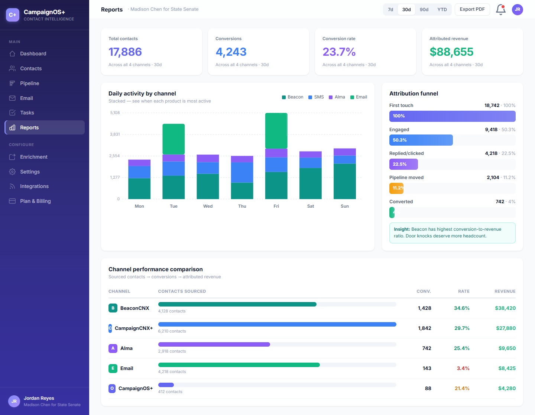535x415 pixels.
Task: Click the CampaignCNX+ C badge icon
Action: pyautogui.click(x=110, y=328)
